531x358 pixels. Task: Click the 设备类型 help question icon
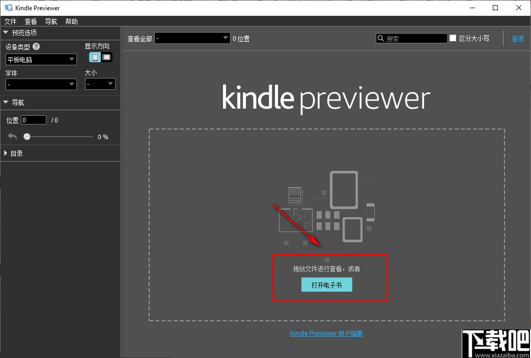click(x=36, y=46)
